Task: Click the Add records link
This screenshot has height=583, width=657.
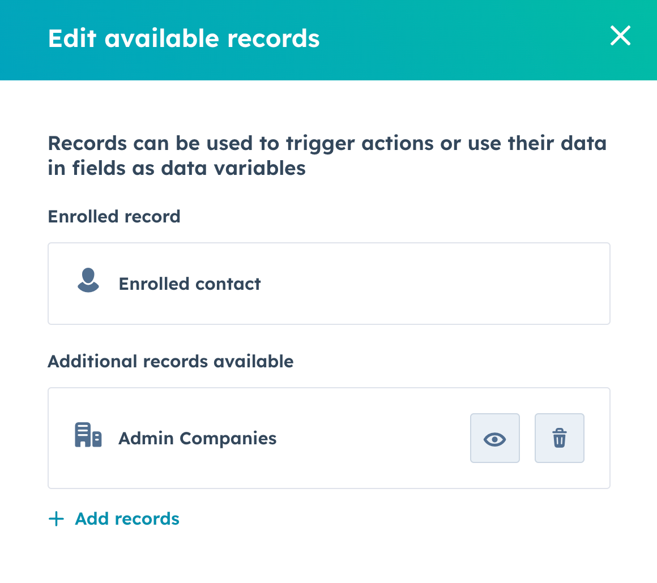Action: [x=126, y=518]
